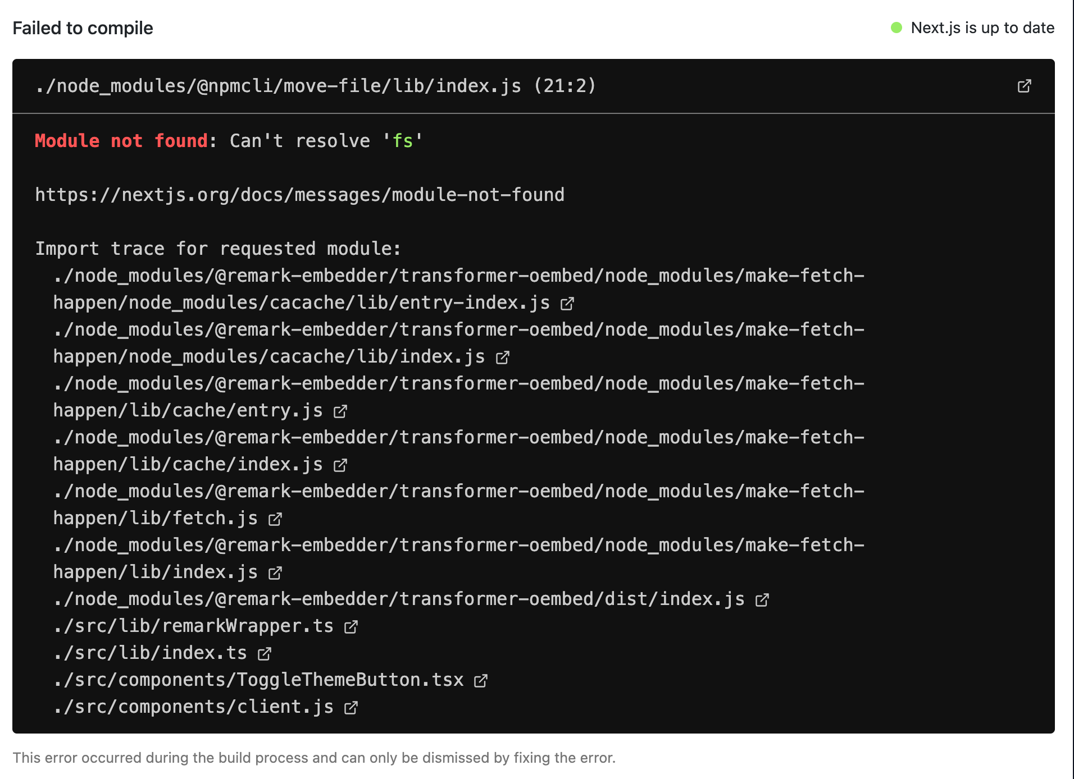Click the ./src/lib/remarkWrapper.ts path text
The height and width of the screenshot is (779, 1074).
coord(194,626)
